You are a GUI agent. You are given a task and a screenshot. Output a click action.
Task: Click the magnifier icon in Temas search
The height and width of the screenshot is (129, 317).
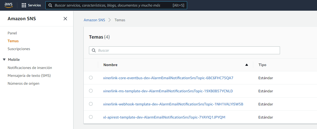94,50
